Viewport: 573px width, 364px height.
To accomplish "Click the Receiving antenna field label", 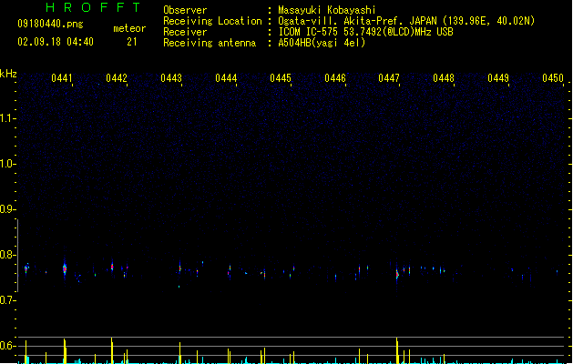I will click(x=210, y=43).
